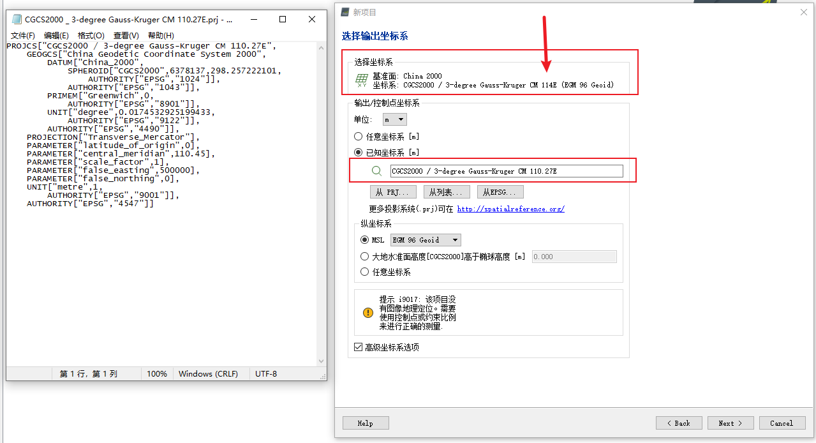Toggle 高级坐标系选项 checkbox
The height and width of the screenshot is (443, 816).
click(x=359, y=347)
